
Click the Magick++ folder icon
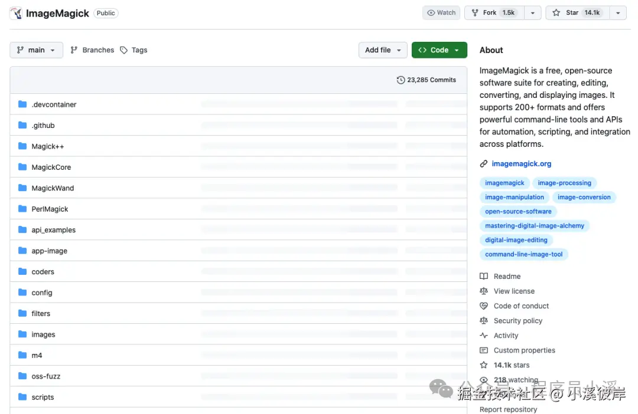pyautogui.click(x=22, y=146)
